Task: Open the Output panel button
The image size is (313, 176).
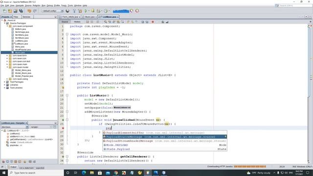Action: [x=12, y=167]
